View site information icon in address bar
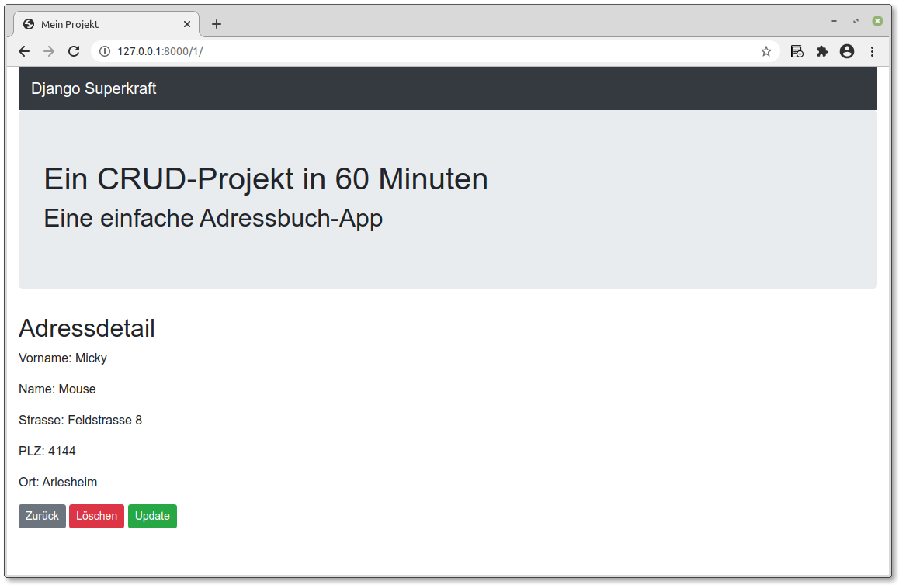Image resolution: width=899 pixels, height=585 pixels. (105, 51)
